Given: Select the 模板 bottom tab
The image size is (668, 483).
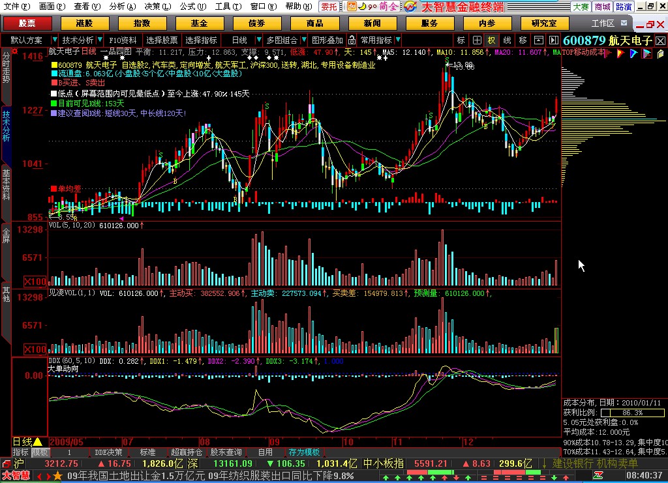Looking at the screenshot, I should [x=40, y=452].
